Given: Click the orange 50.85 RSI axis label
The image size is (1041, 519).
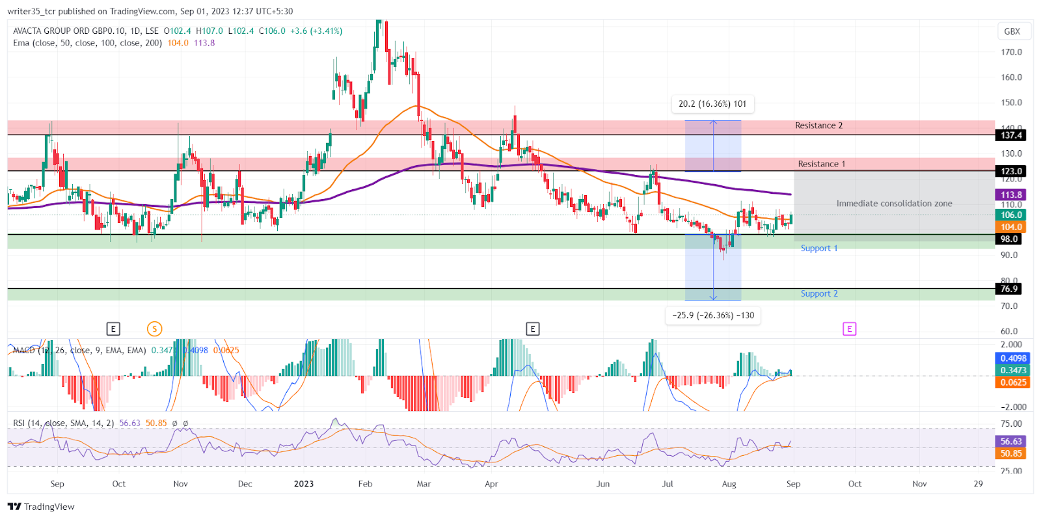Looking at the screenshot, I should (1011, 453).
